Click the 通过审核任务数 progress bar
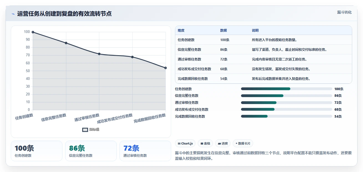Viewport: 363px width, 172px height. click(286, 103)
